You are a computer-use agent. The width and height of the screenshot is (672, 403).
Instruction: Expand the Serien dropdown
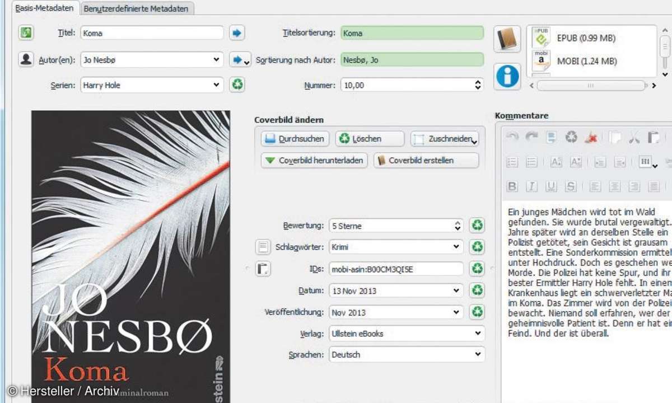(217, 85)
